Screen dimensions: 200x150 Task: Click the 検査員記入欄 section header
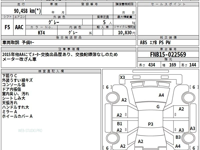[x=51, y=71]
